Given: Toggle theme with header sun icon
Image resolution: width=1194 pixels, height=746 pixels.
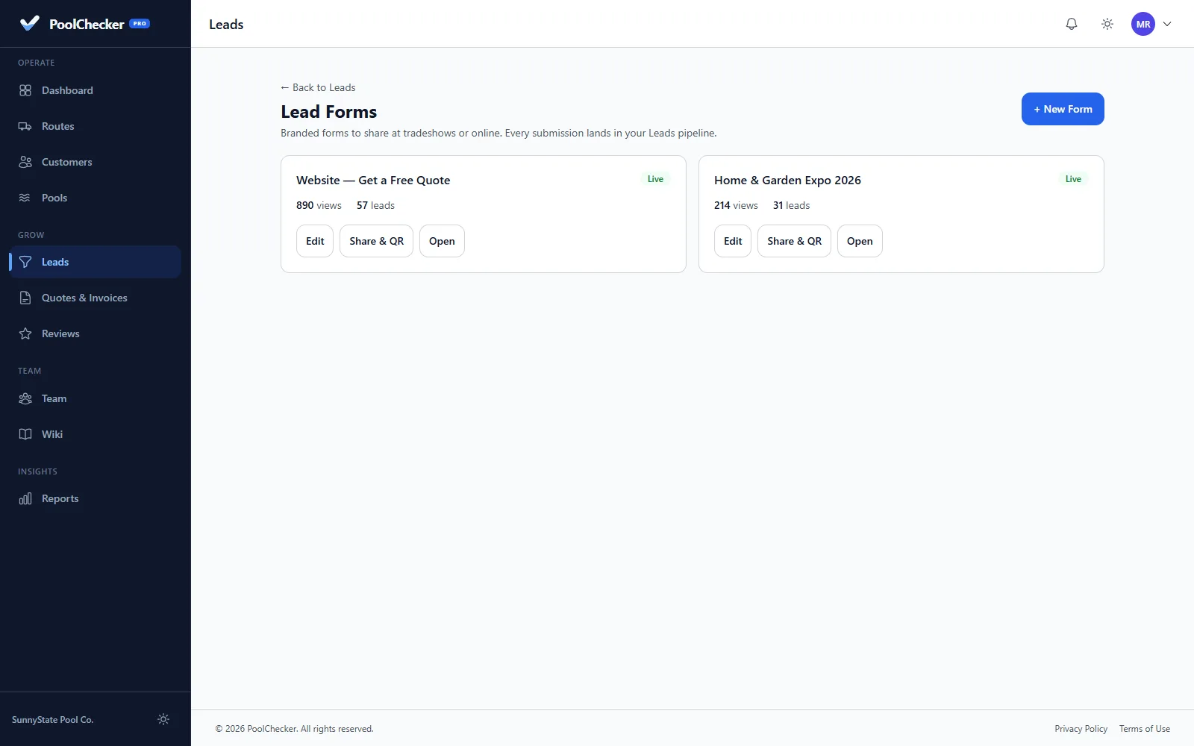Looking at the screenshot, I should coord(1107,24).
